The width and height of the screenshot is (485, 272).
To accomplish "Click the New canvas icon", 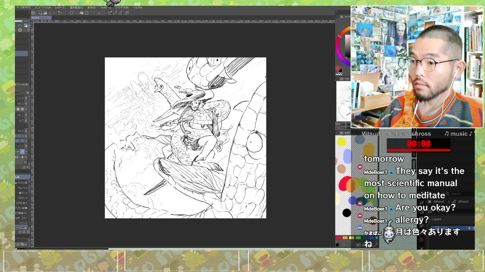I will 41,13.
